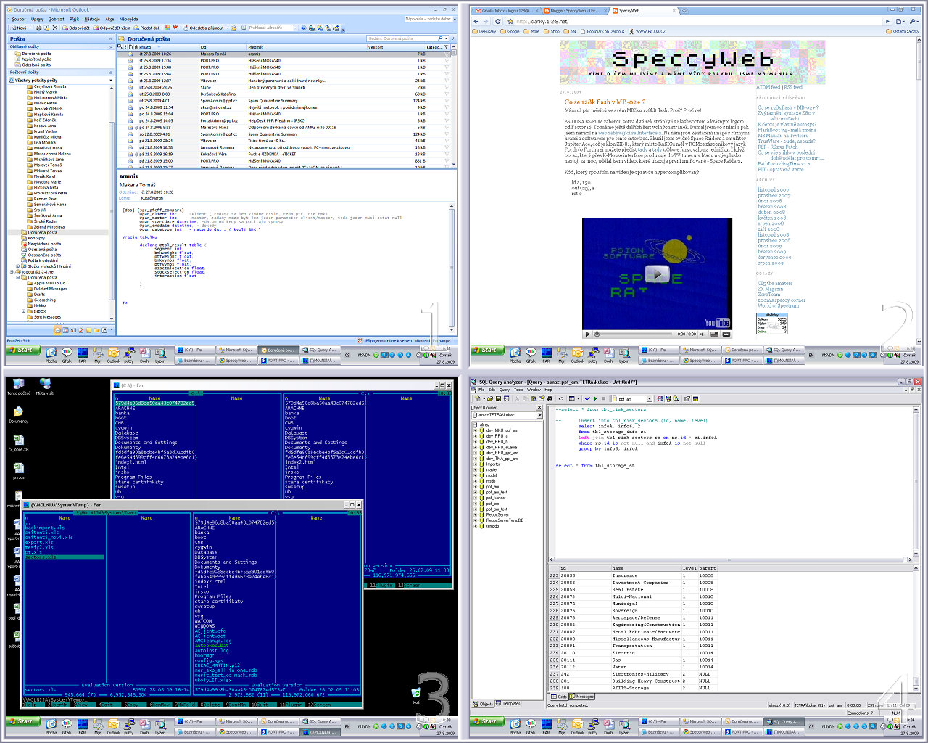
Task: Click the Save icon in SQL Query Analyzer
Action: [497, 398]
